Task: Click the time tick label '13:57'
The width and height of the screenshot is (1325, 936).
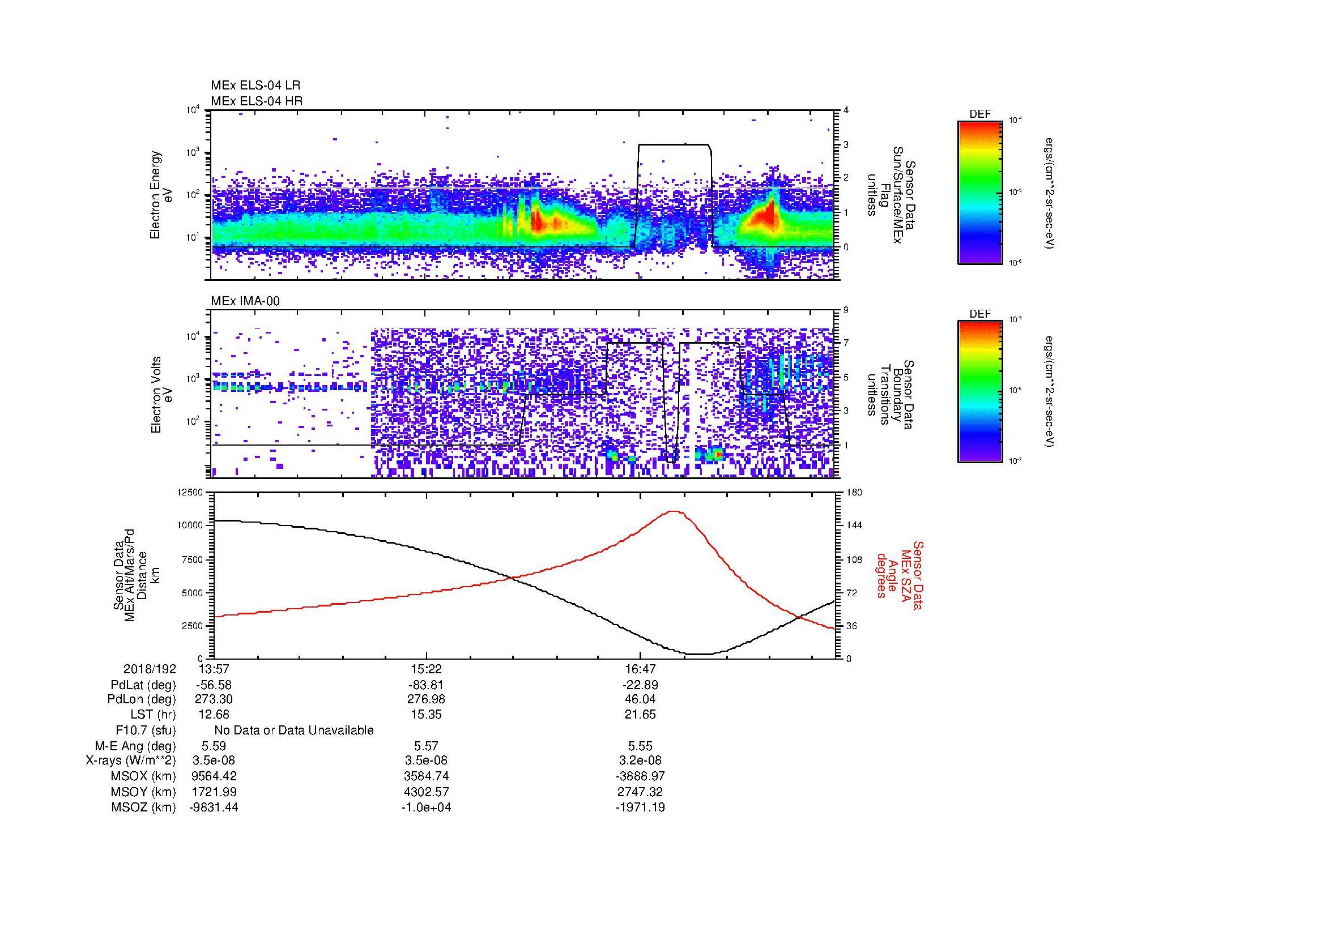Action: point(214,669)
